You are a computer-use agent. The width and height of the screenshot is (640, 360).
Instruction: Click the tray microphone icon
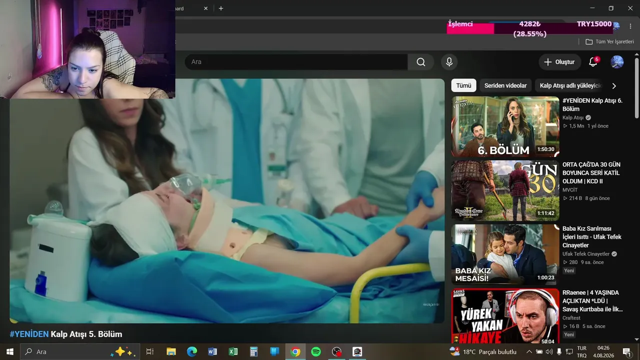(559, 351)
